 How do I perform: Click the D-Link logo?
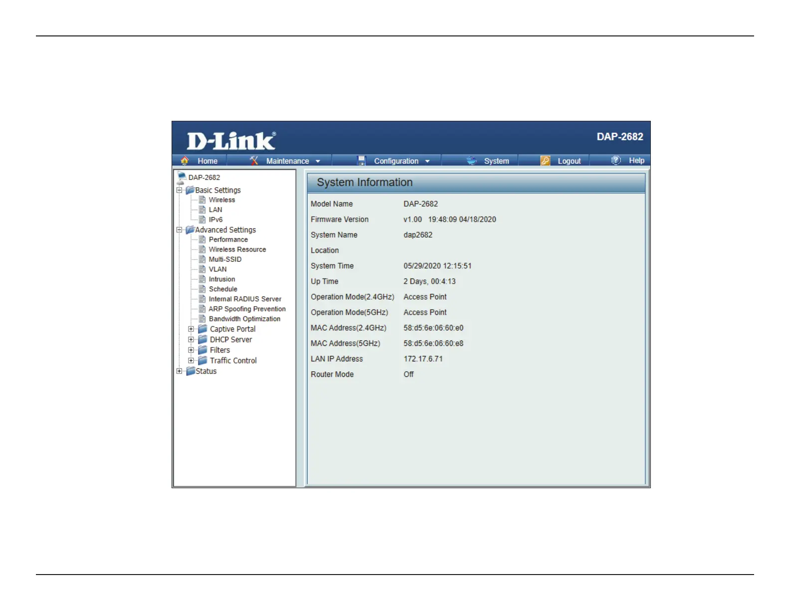click(x=231, y=141)
